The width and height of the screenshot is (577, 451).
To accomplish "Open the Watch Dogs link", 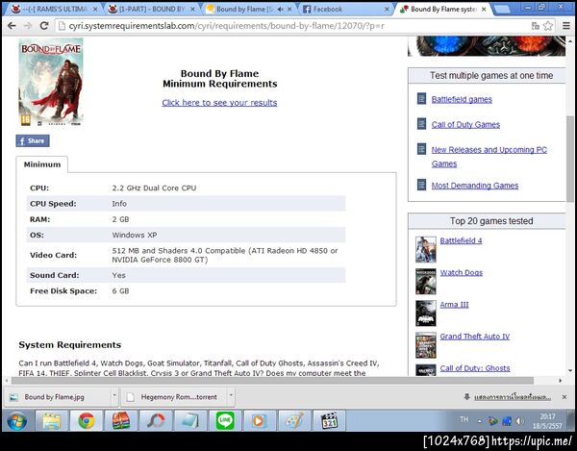I will coord(462,272).
